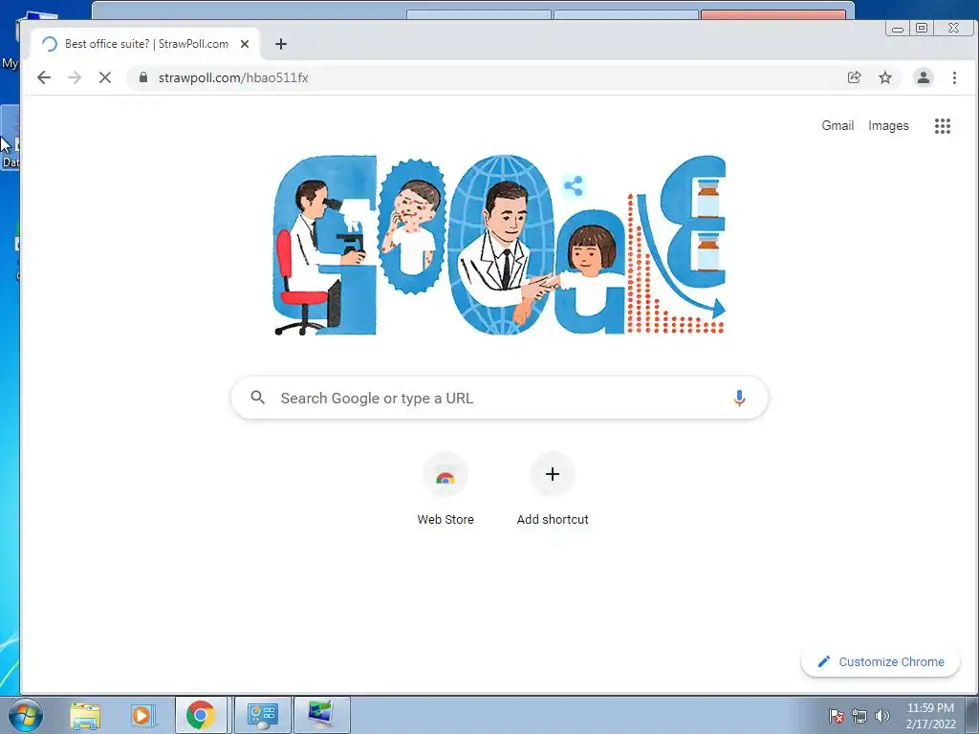Click the network tray icon
The image size is (979, 734).
click(859, 716)
